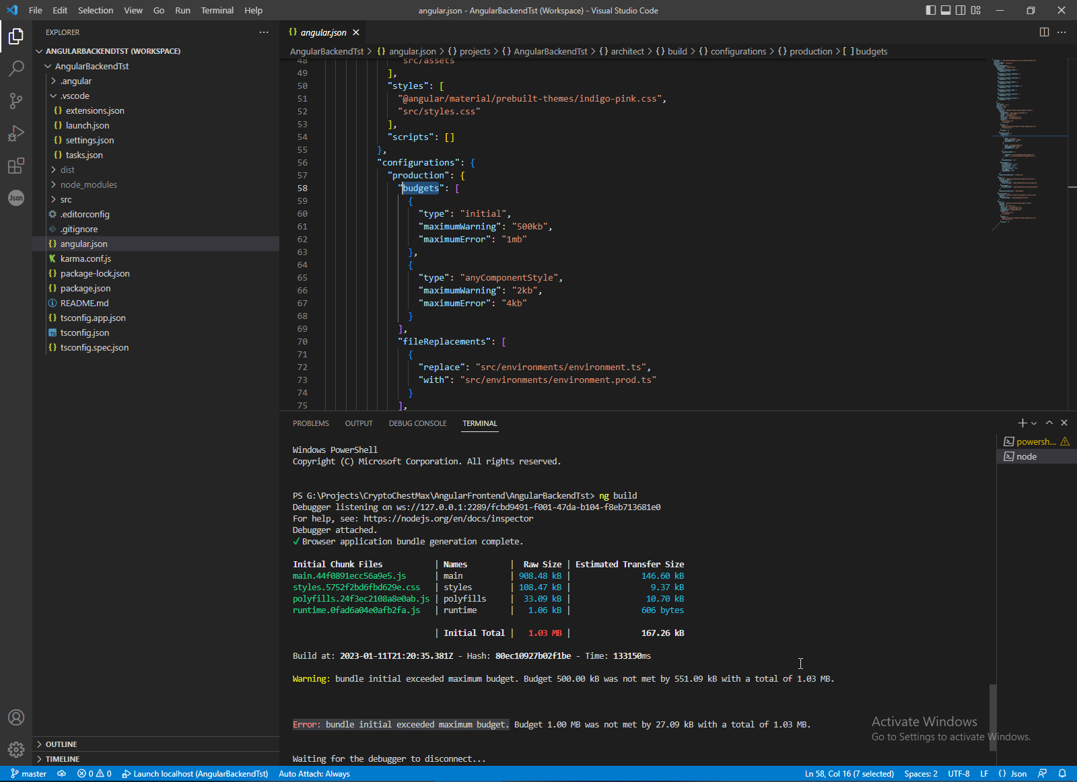Open the Terminal menu
1077x782 pixels.
[217, 10]
